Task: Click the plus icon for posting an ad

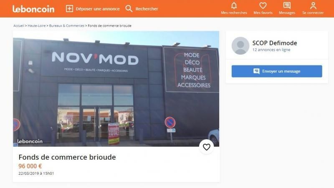Action: pos(69,9)
